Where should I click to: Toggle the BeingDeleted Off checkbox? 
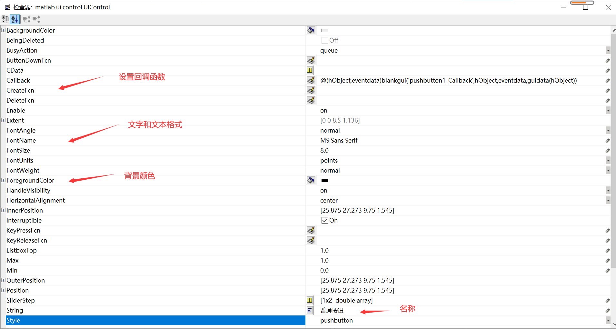coord(325,40)
